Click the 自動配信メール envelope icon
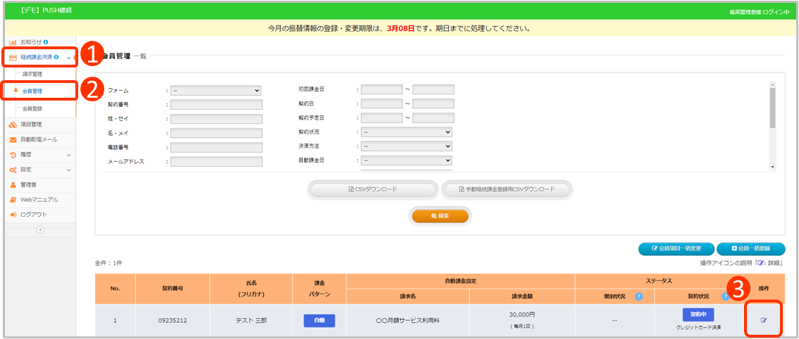Viewport: 799px width, 339px height. pyautogui.click(x=13, y=139)
